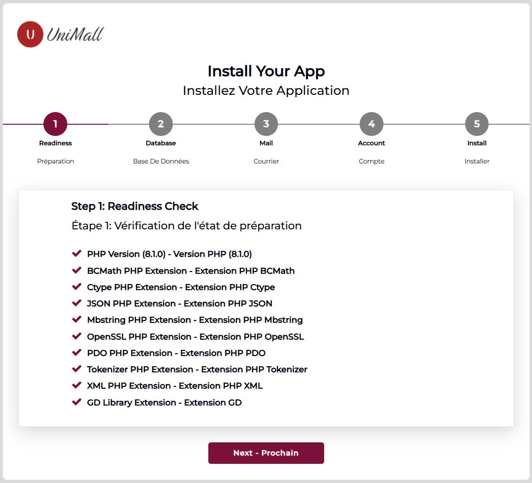Click the Mbstring PHP Extension checkmark
532x483 pixels.
tap(77, 320)
